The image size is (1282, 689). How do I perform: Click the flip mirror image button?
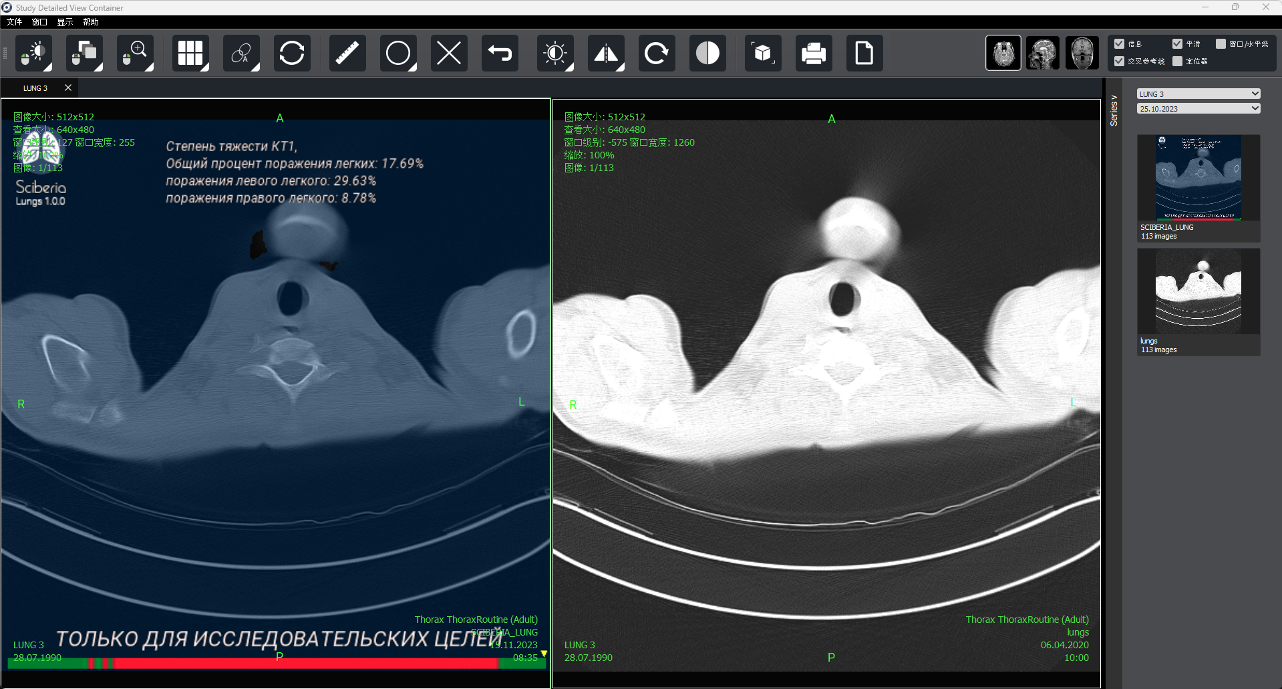click(606, 53)
